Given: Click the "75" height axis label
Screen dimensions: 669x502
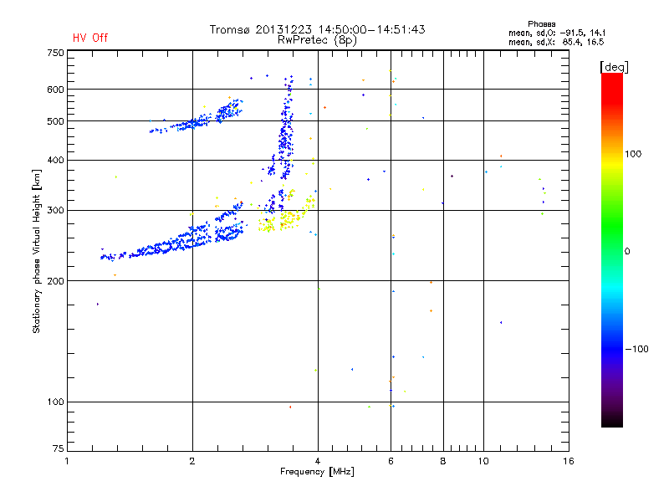Looking at the screenshot, I should coord(59,448).
